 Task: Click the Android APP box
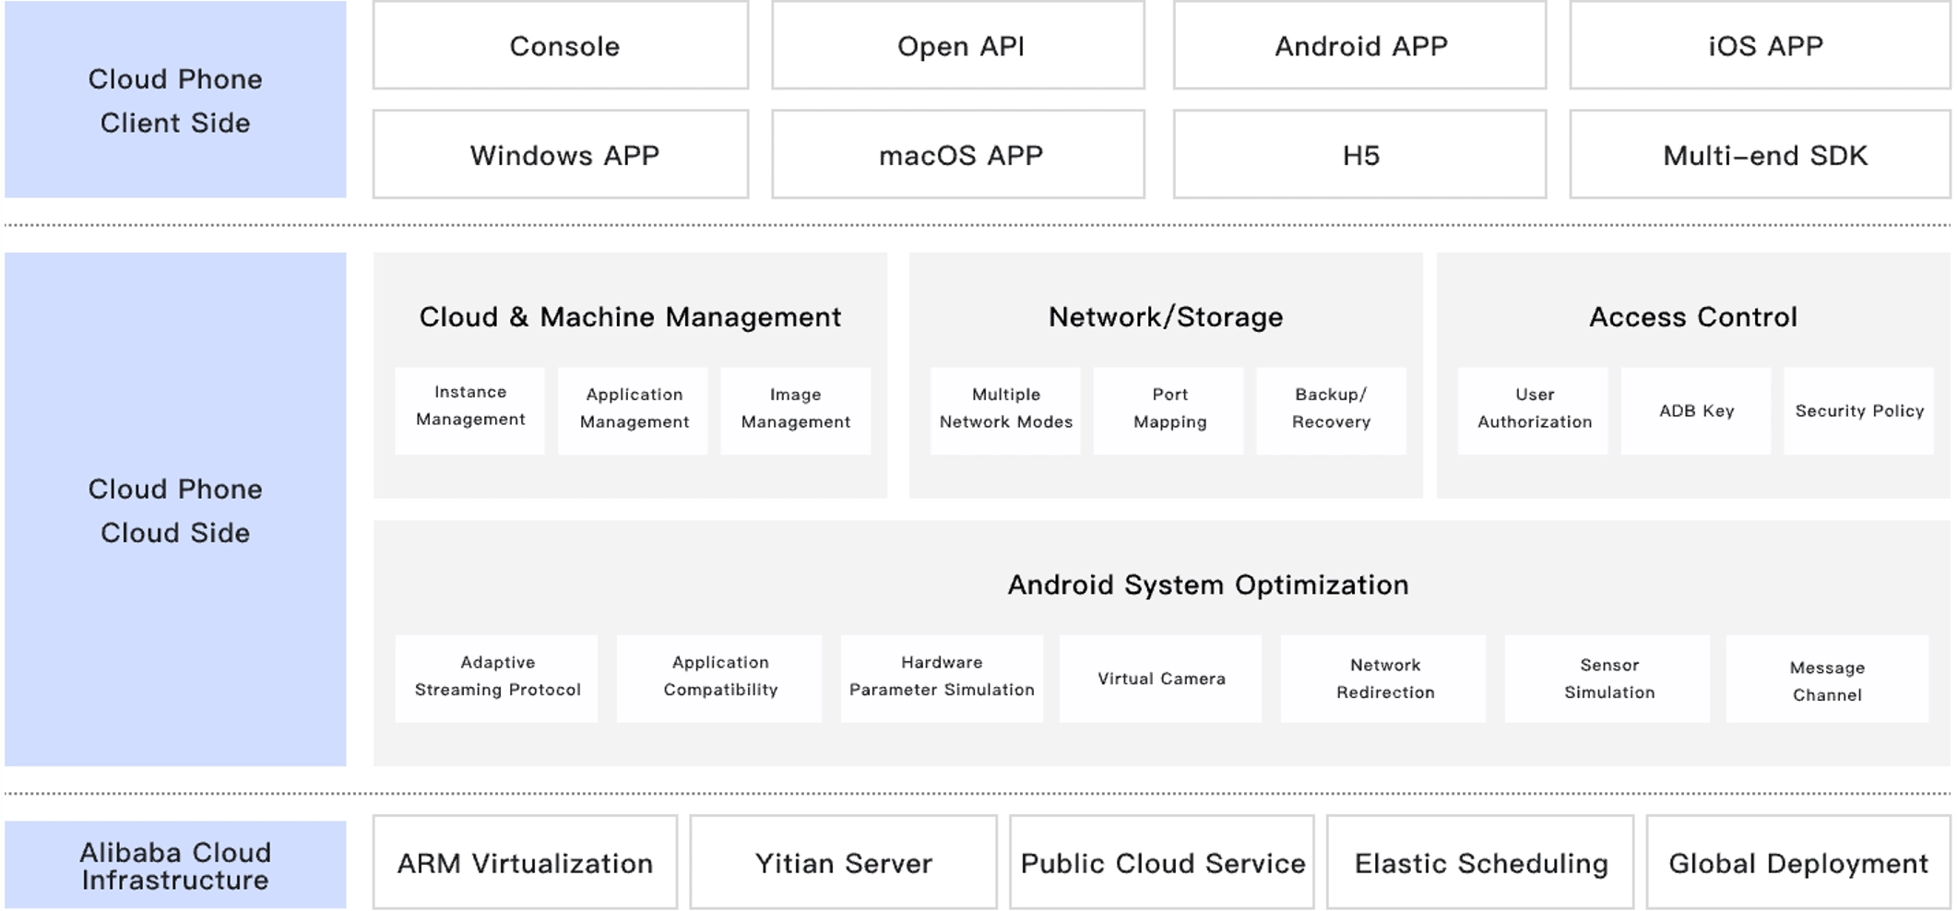click(x=1359, y=46)
